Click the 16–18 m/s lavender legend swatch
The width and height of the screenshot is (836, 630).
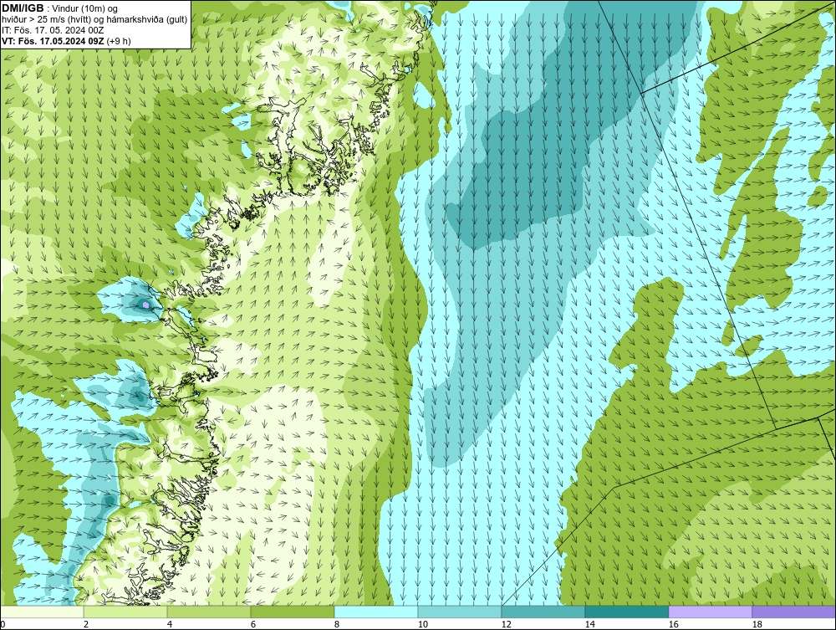pos(710,612)
